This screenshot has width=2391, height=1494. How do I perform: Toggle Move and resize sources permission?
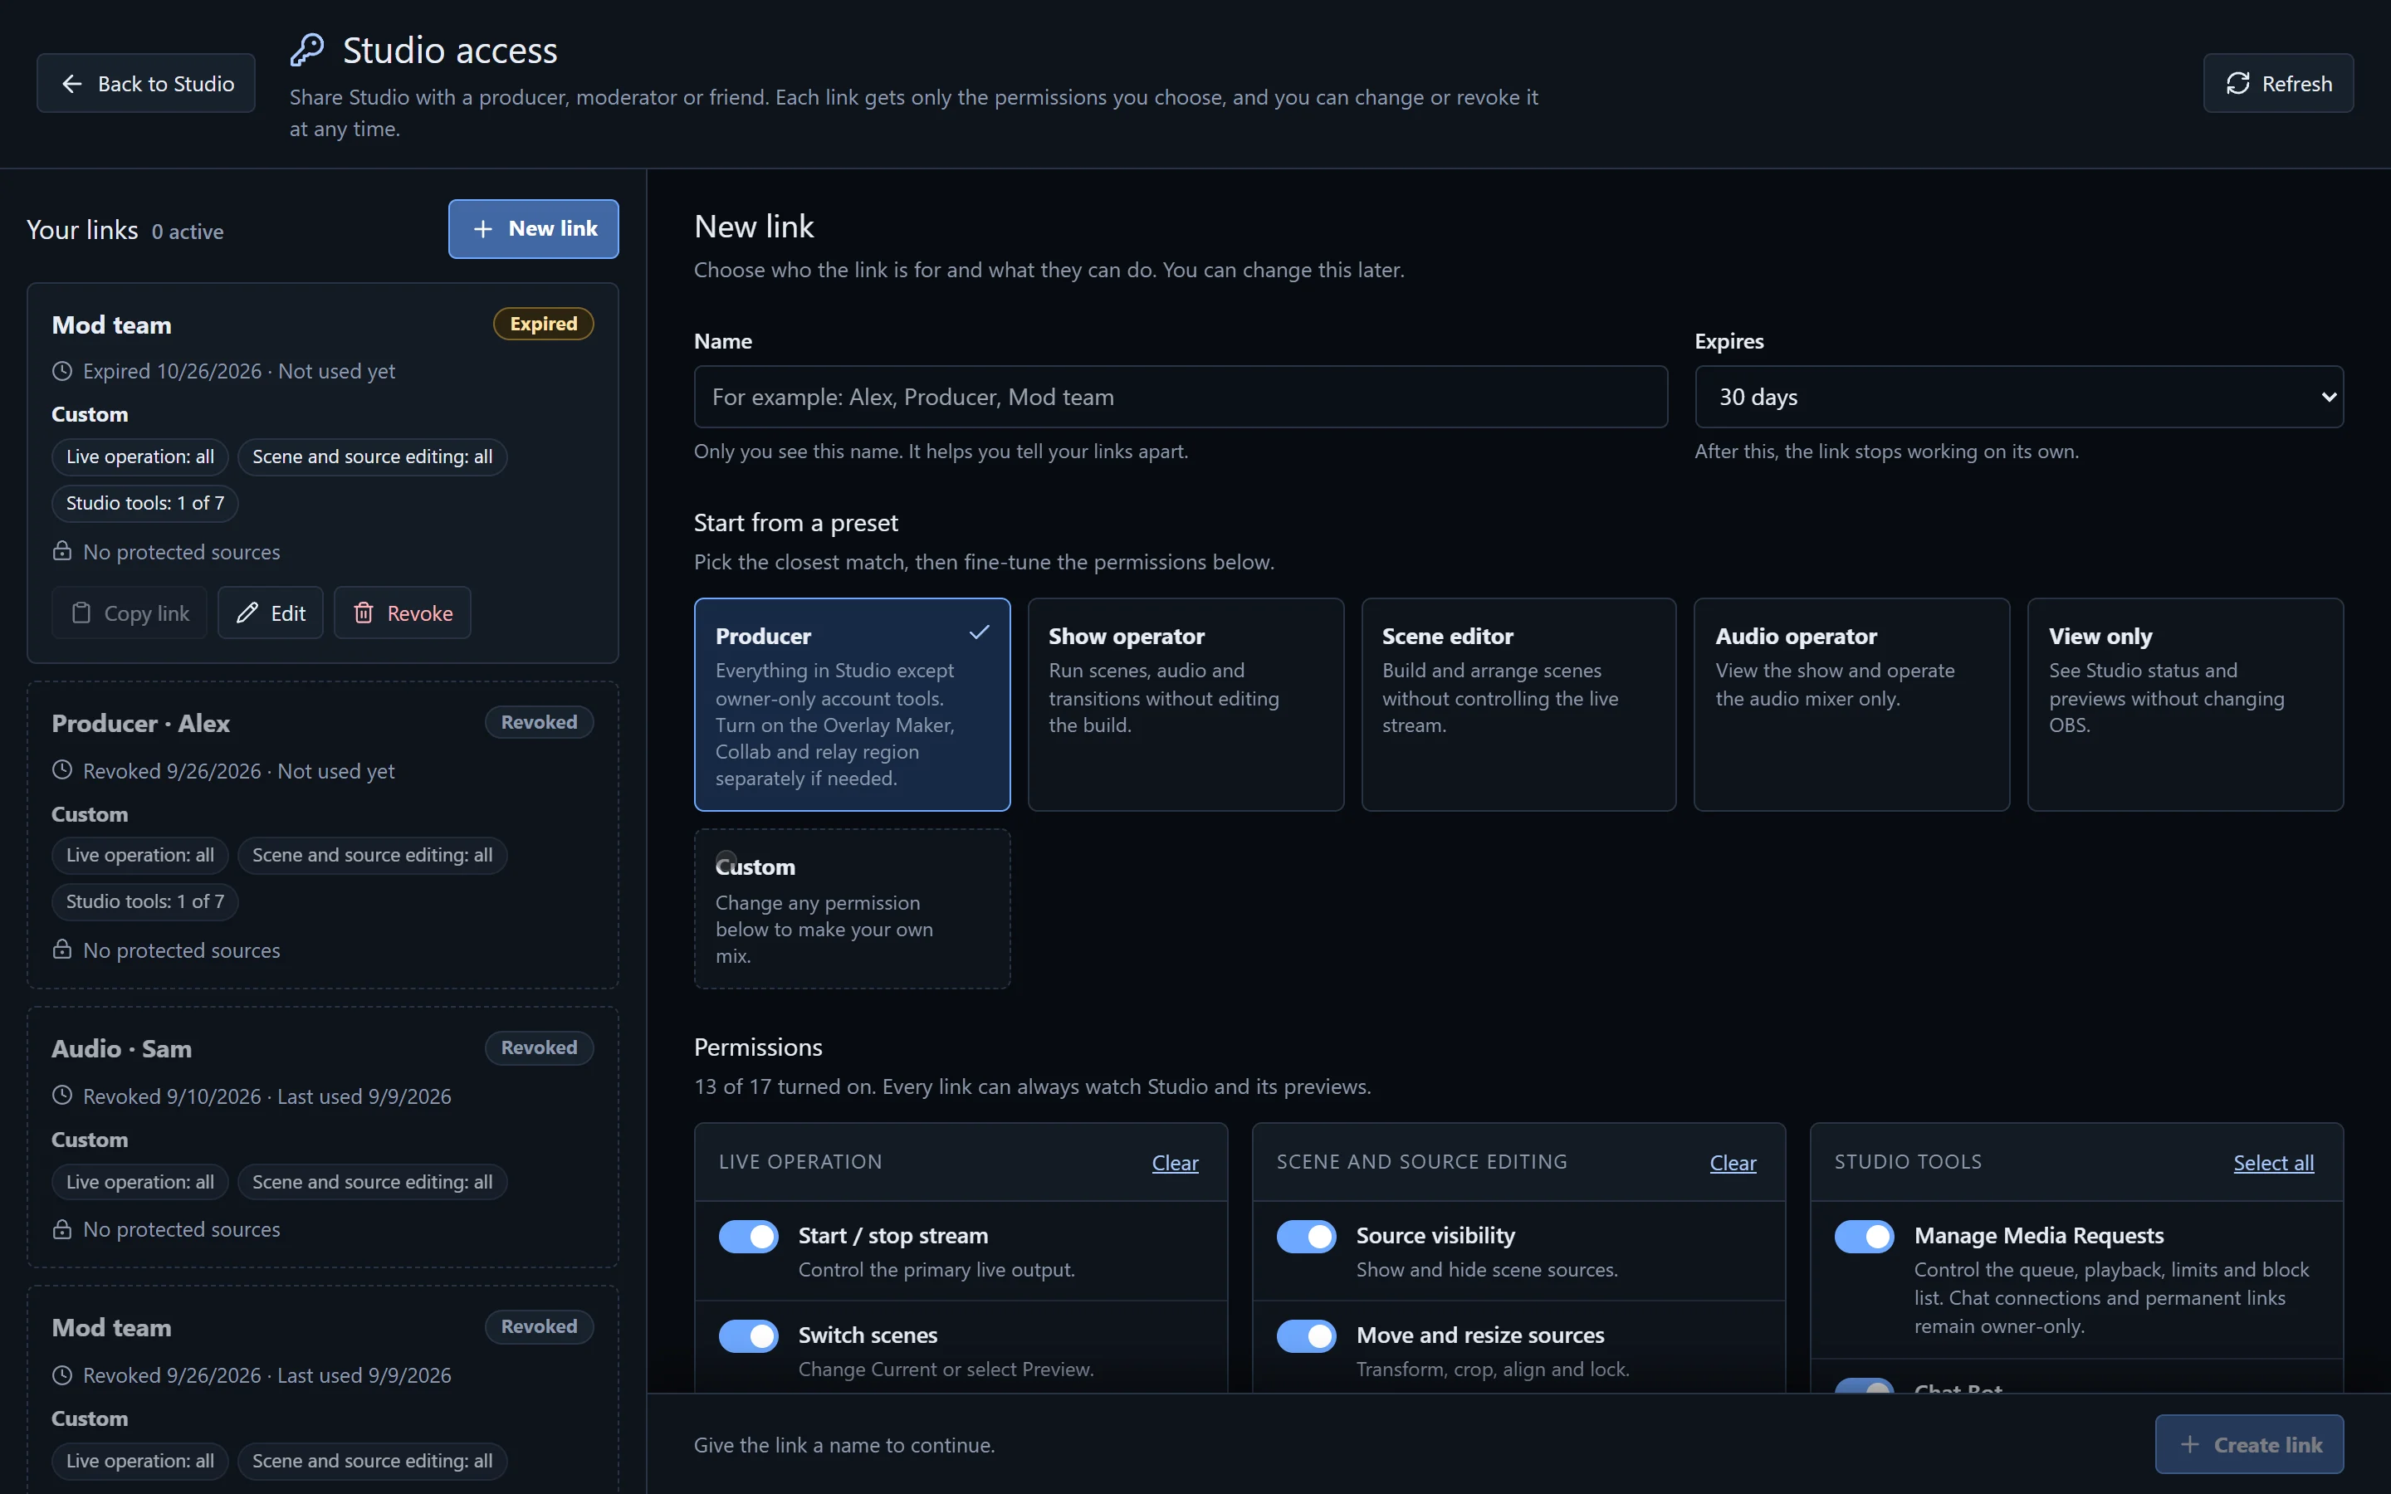1306,1337
